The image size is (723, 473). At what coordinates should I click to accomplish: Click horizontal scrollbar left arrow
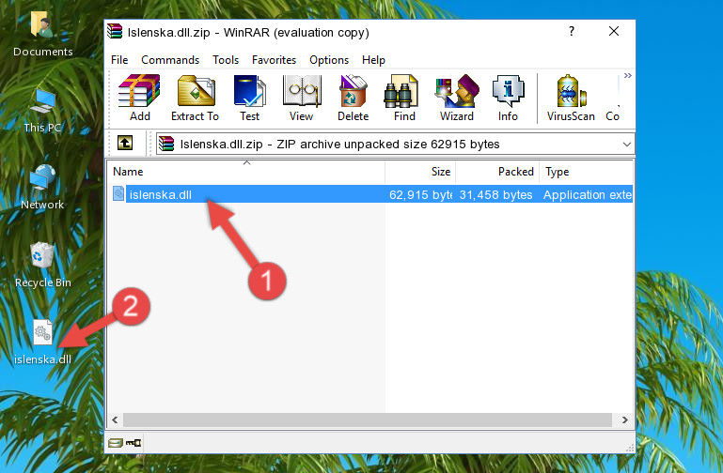point(115,420)
